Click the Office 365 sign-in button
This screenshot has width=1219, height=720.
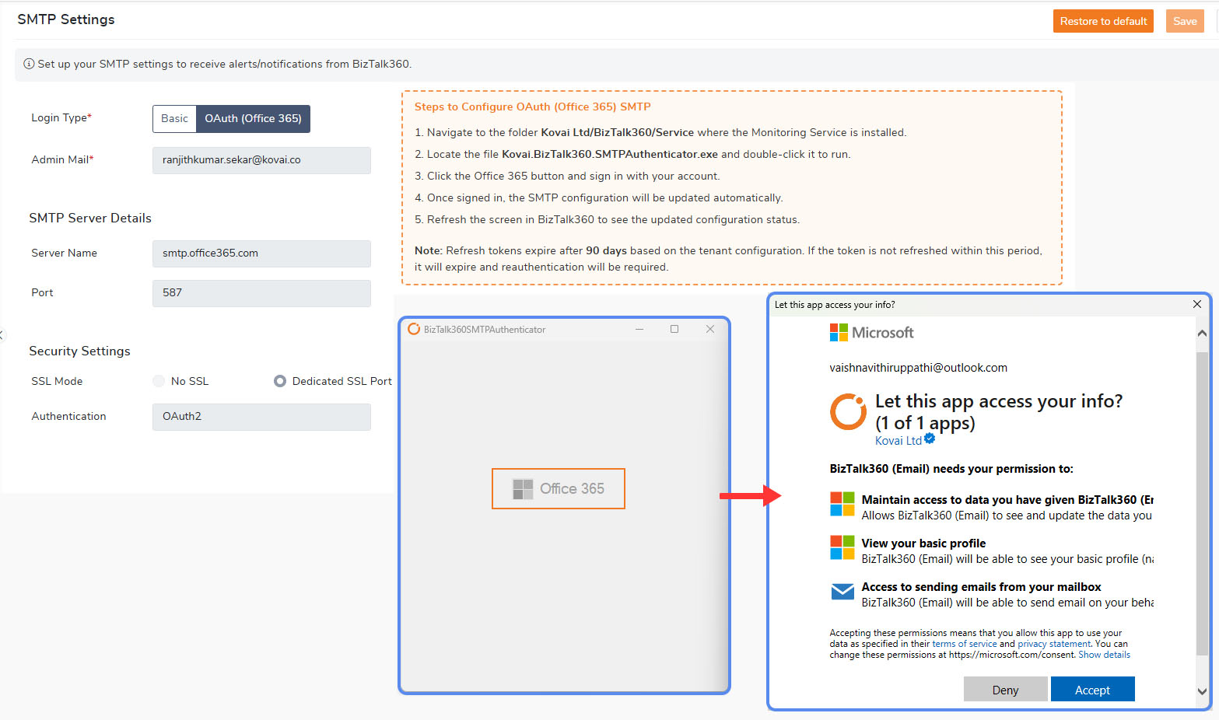coord(558,488)
